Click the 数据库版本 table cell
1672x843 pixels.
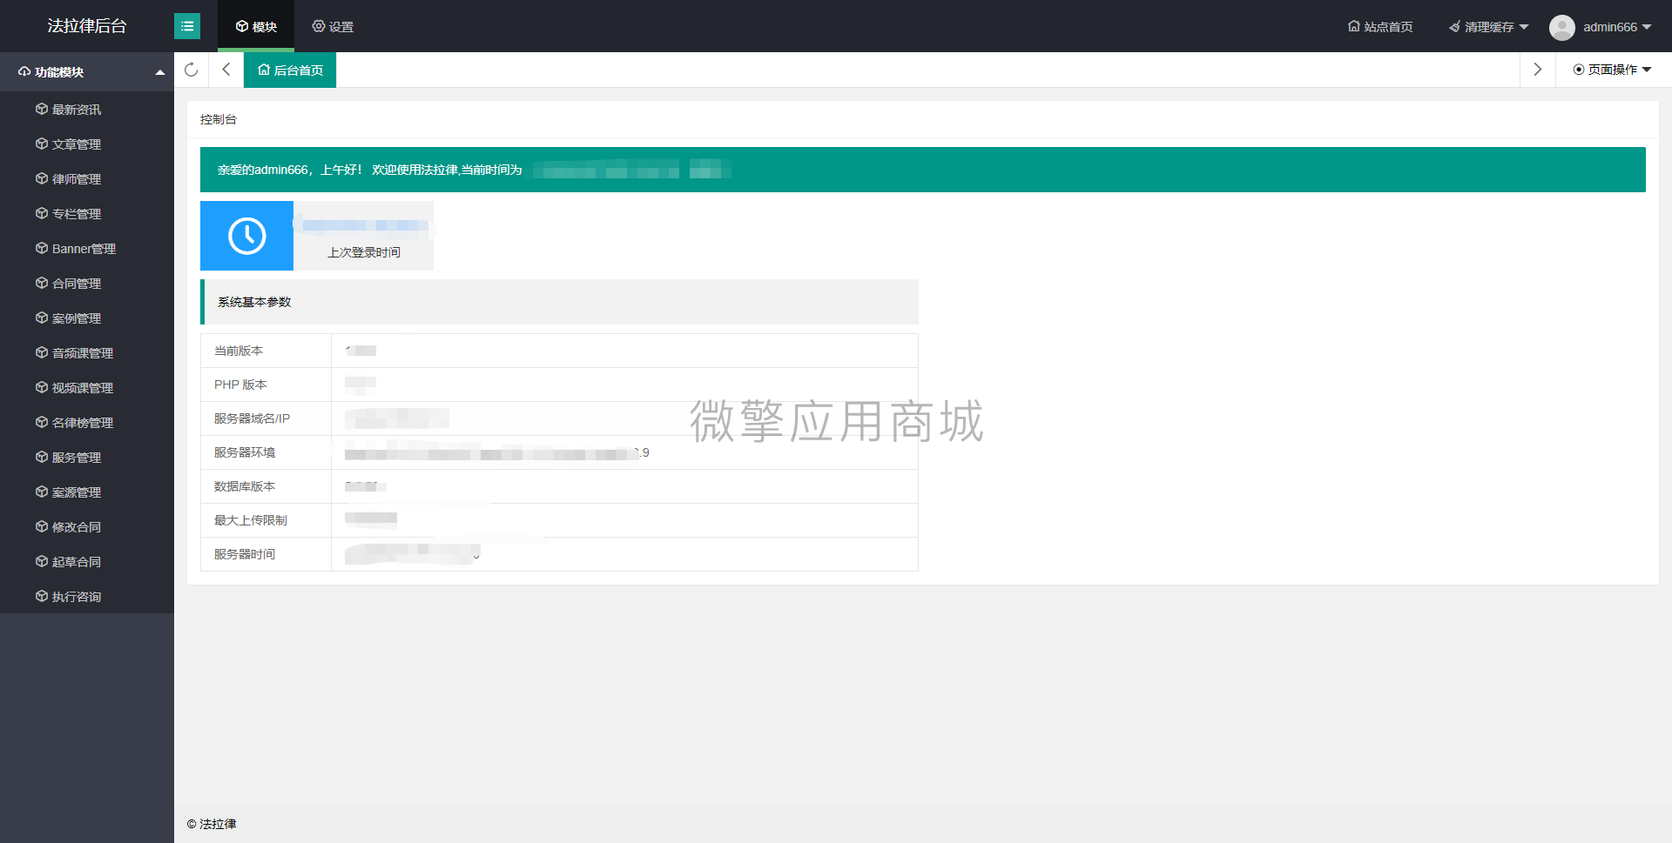tap(266, 486)
